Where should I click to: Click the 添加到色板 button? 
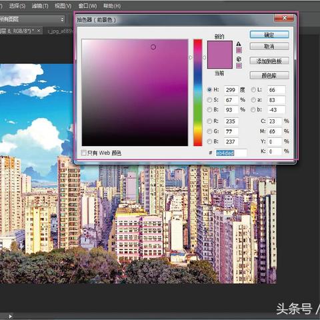click(269, 61)
